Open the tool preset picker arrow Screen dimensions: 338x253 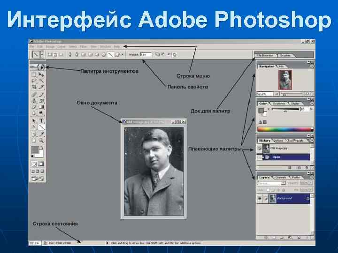42,55
